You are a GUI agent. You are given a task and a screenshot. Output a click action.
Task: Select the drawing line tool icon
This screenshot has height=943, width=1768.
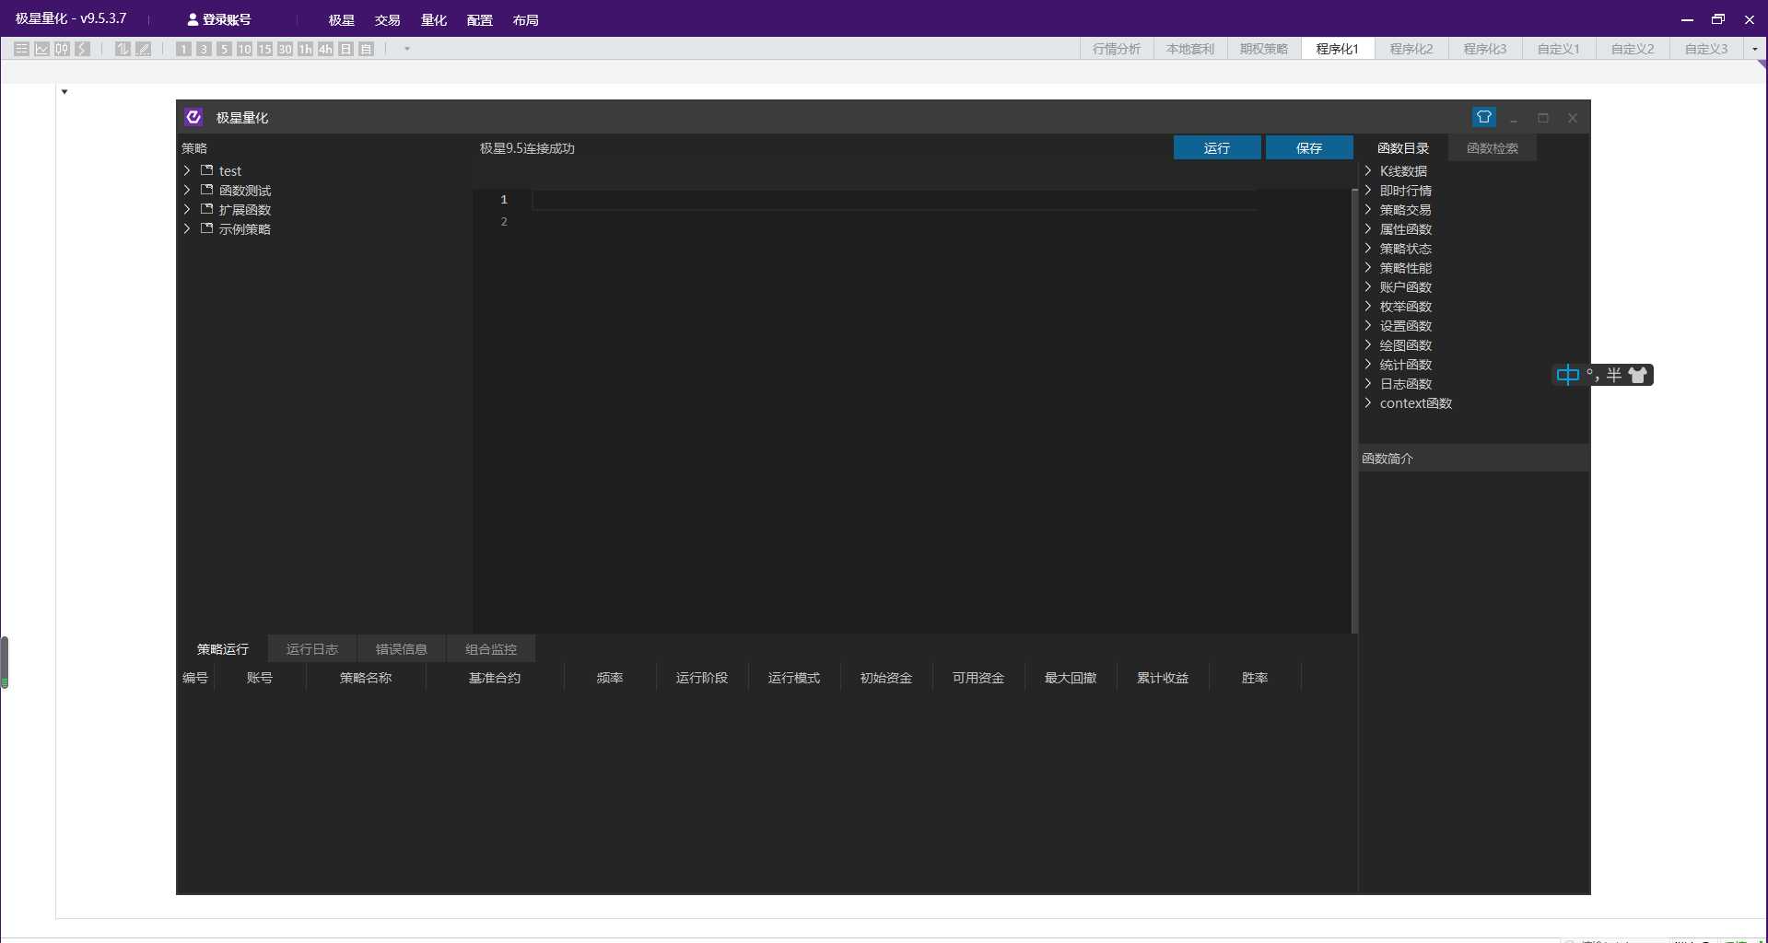click(x=143, y=49)
